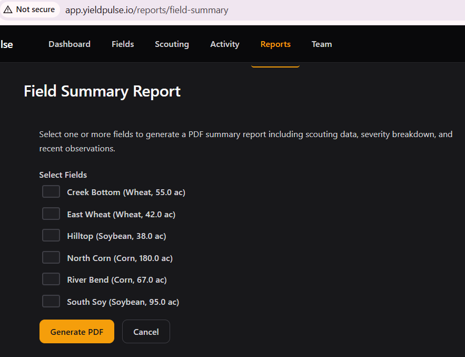Screen dimensions: 465x357
Task: Tick the Creek Bottom checkbox
Action: (51, 192)
